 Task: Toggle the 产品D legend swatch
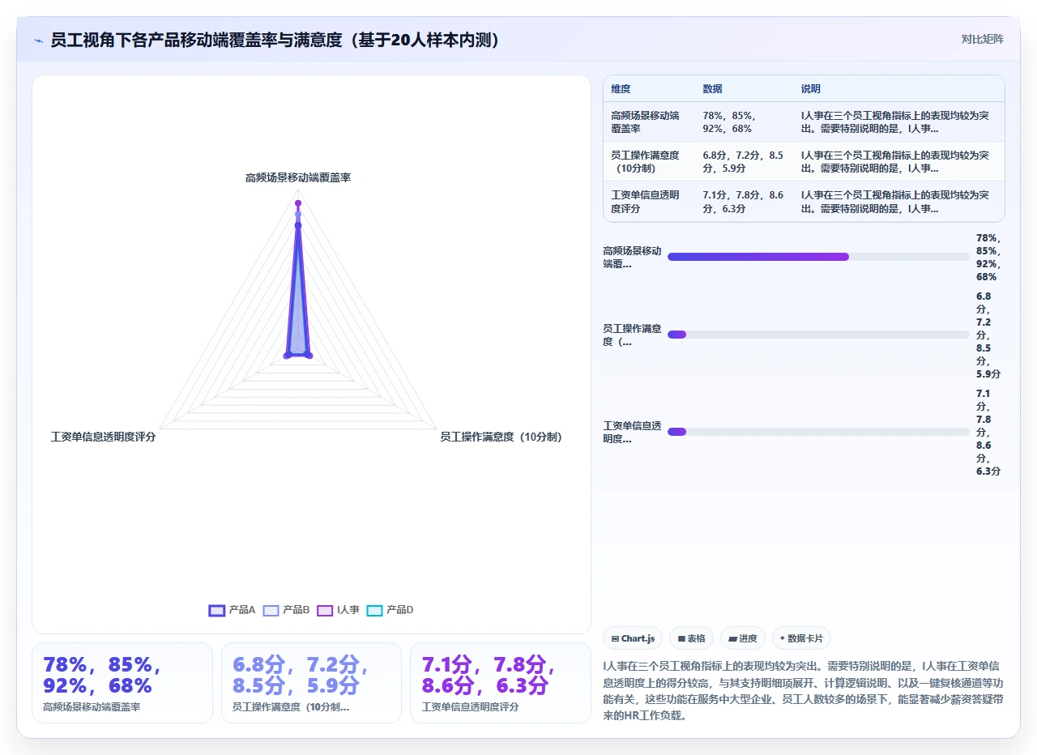(x=374, y=611)
